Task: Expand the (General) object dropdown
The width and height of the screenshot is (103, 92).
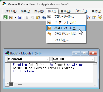Action: click(48, 59)
